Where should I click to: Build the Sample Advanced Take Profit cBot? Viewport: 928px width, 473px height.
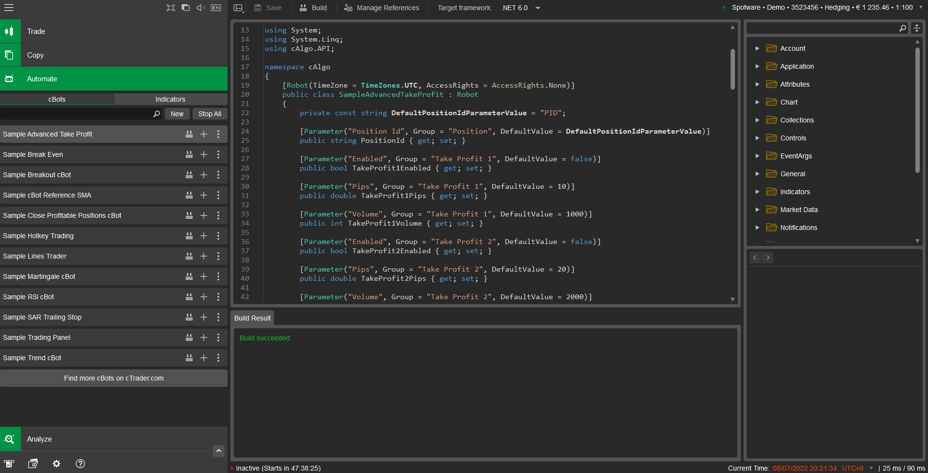point(189,134)
